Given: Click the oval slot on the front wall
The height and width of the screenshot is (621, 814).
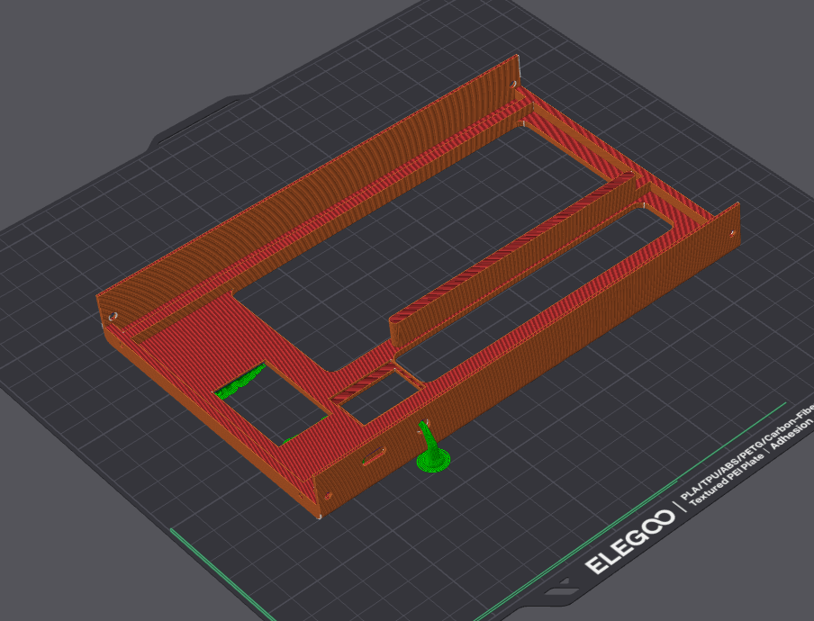Looking at the screenshot, I should [x=375, y=456].
